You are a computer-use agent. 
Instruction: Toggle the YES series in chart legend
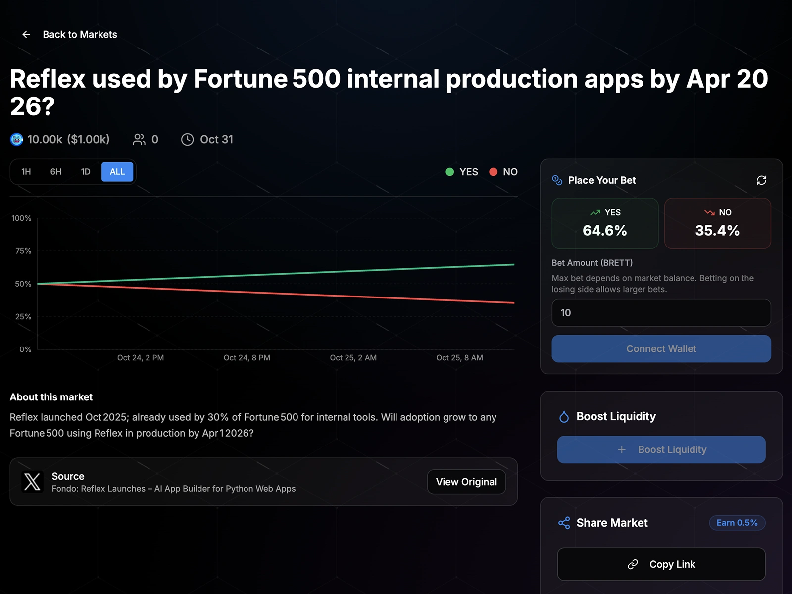coord(462,172)
